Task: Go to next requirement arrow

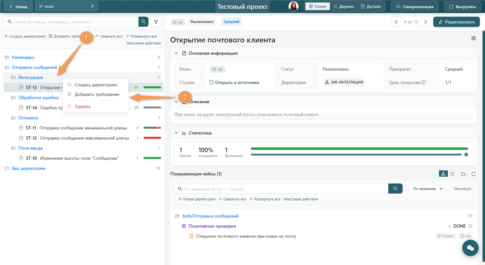Action: [x=426, y=22]
